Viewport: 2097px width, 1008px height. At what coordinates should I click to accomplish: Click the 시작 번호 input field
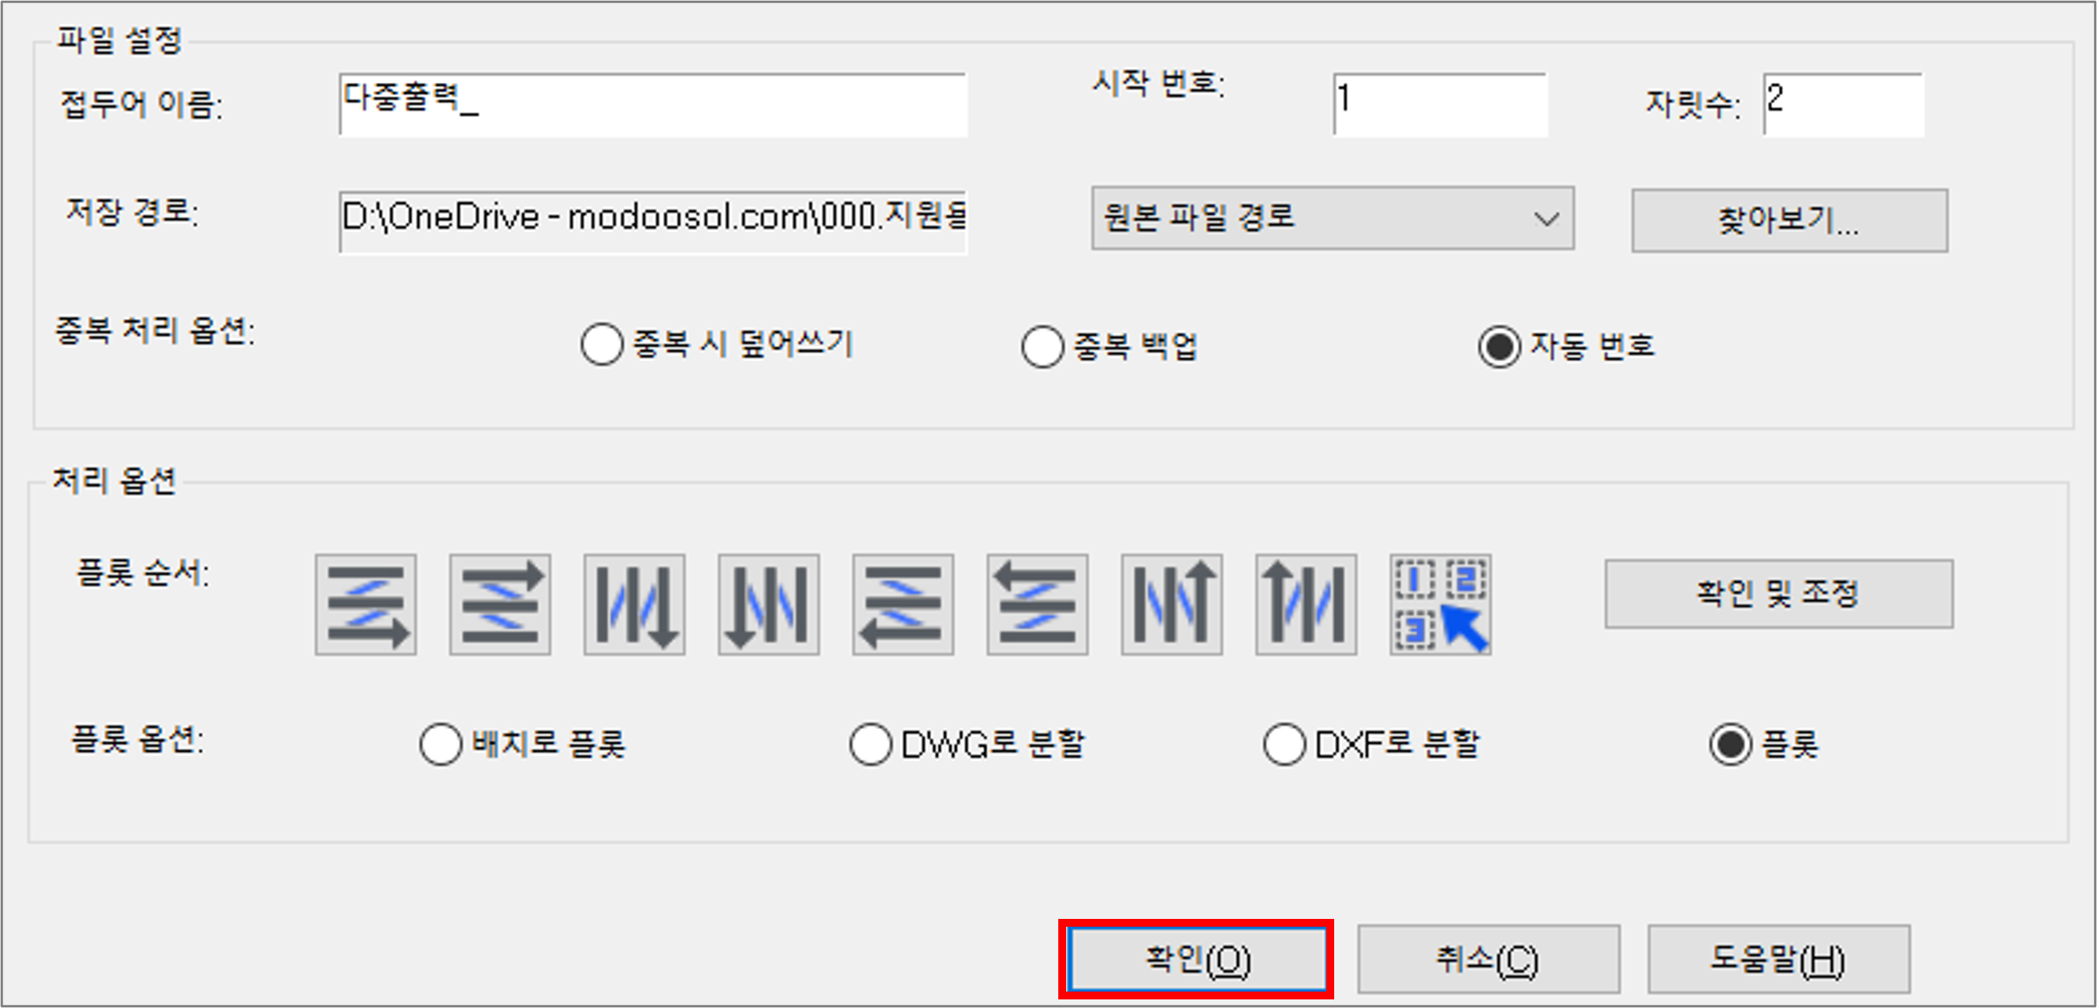pyautogui.click(x=1440, y=104)
